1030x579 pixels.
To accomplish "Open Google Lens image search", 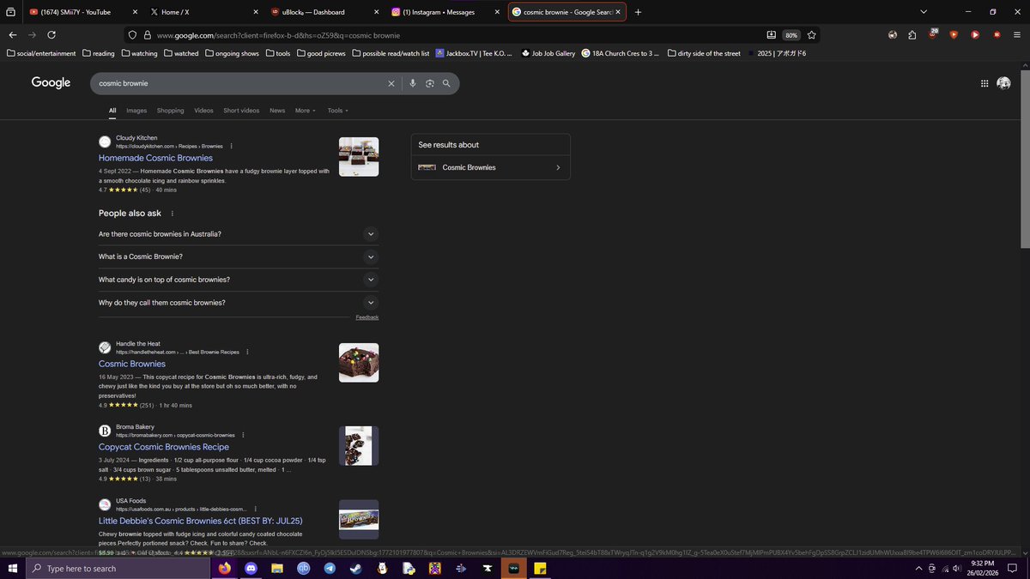I will pyautogui.click(x=430, y=83).
